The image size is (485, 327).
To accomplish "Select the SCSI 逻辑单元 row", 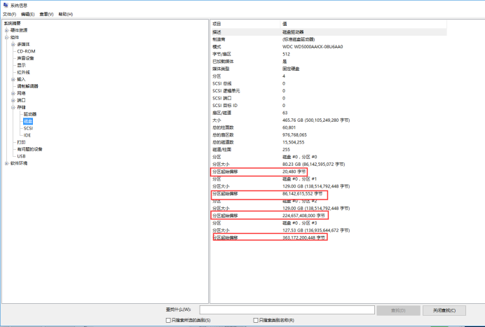I will point(329,91).
